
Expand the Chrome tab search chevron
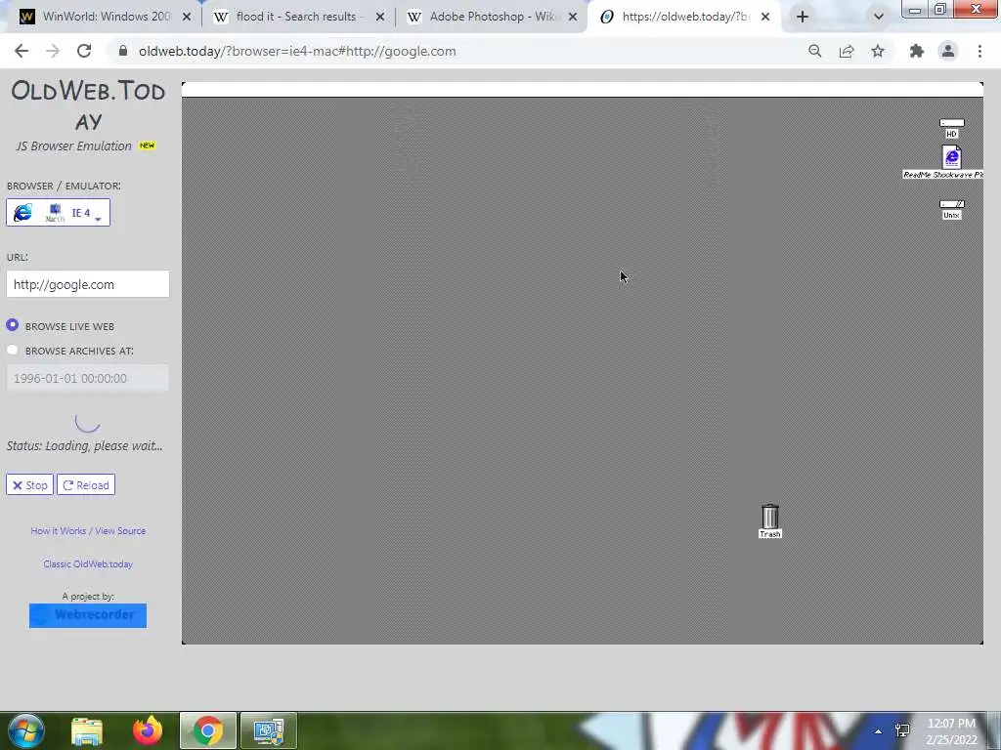pos(879,17)
